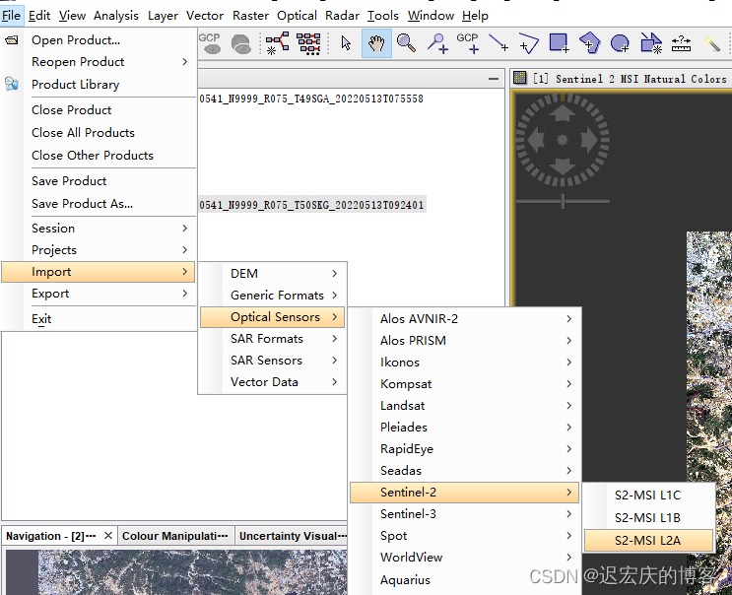Image resolution: width=732 pixels, height=595 pixels.
Task: Minimize the Product Explorer panel
Action: pos(494,79)
